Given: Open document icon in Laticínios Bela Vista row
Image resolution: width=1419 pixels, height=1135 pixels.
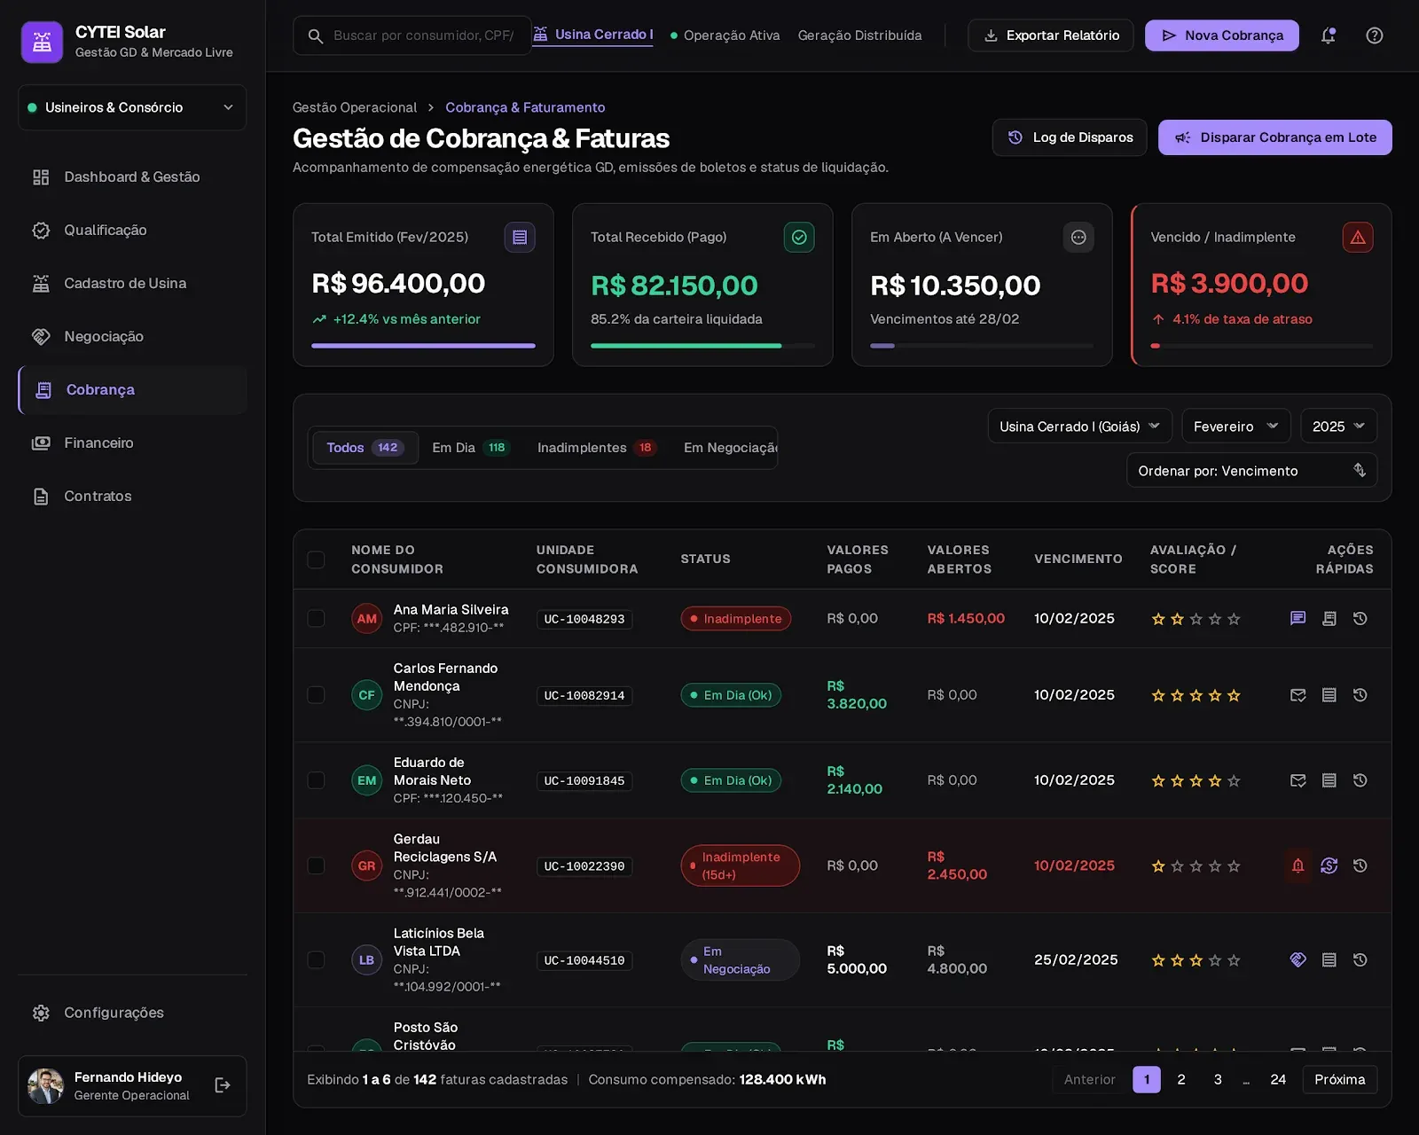Looking at the screenshot, I should point(1329,959).
